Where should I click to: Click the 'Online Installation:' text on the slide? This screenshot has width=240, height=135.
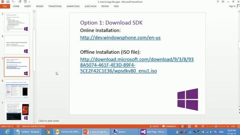100,30
